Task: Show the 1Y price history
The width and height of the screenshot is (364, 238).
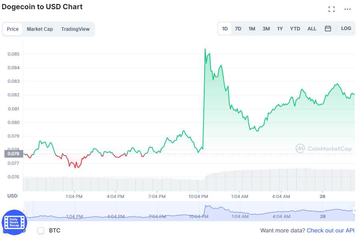Action: click(x=280, y=28)
